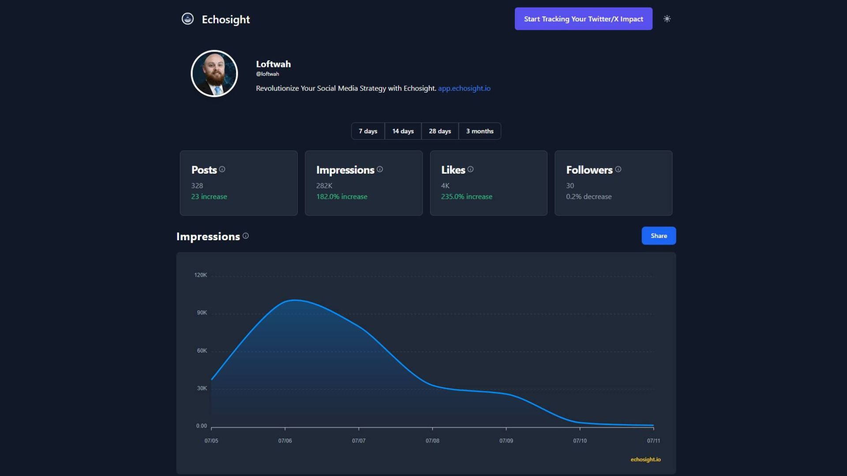Click the Followers card heading
Viewport: 847px width, 476px height.
589,170
